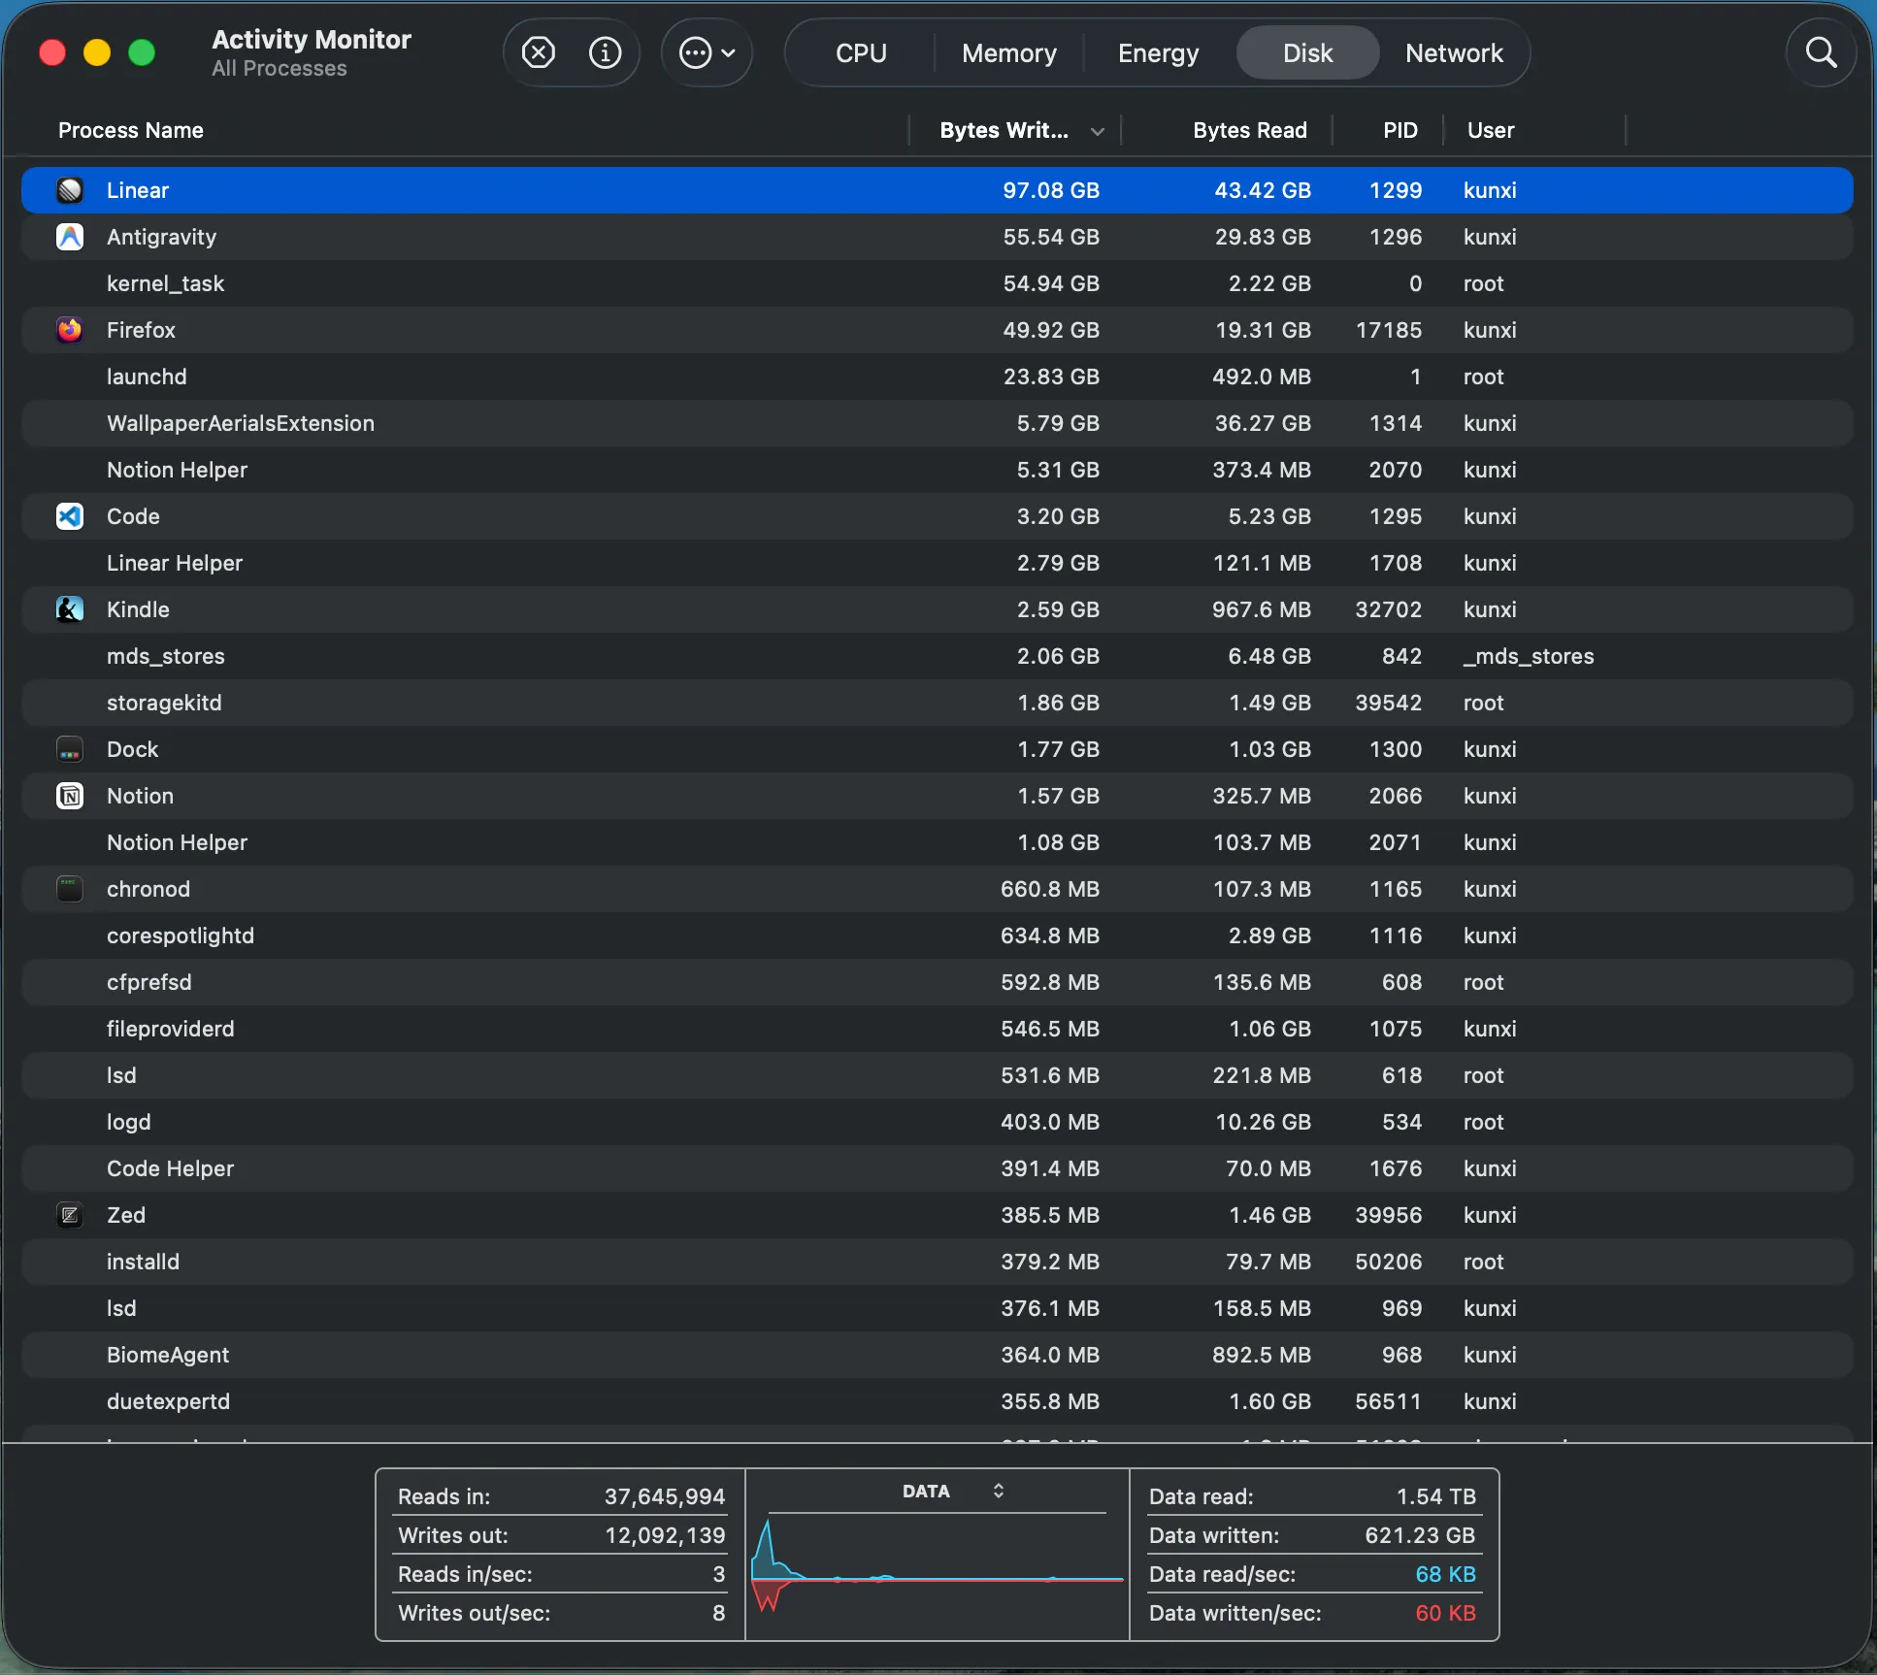Viewport: 1877px width, 1675px height.
Task: Click the _mds_stores user cell
Action: pyautogui.click(x=1529, y=656)
